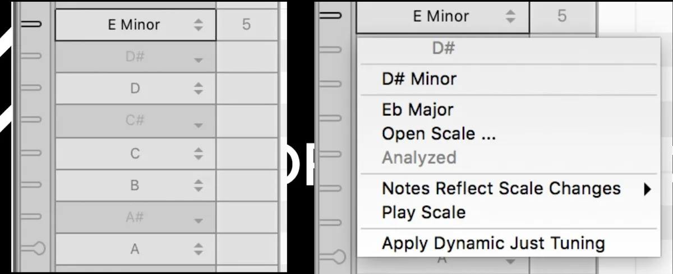This screenshot has width=673, height=274.
Task: Click the value 5 field on left panel
Action: (247, 25)
